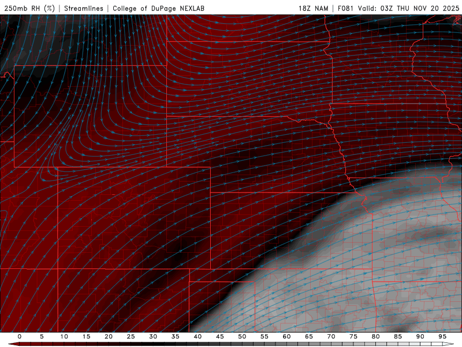The height and width of the screenshot is (347, 462).
Task: Click the colorbar tick label '0'
Action: [20, 337]
